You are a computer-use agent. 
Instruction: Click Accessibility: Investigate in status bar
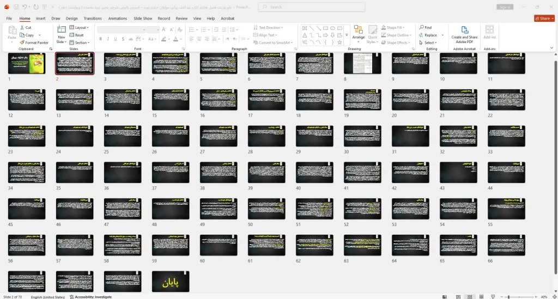(91, 297)
